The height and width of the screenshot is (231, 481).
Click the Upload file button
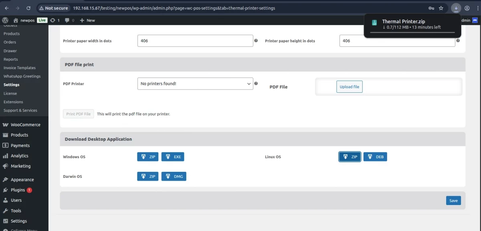pyautogui.click(x=349, y=87)
